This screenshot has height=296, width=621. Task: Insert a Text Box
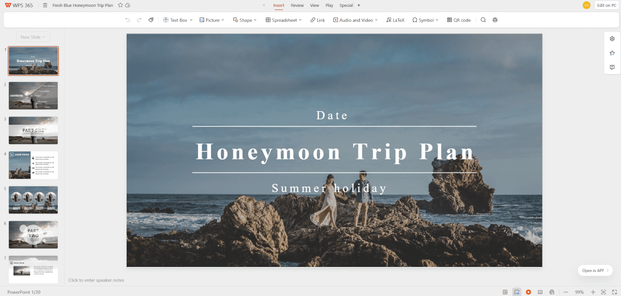[175, 20]
